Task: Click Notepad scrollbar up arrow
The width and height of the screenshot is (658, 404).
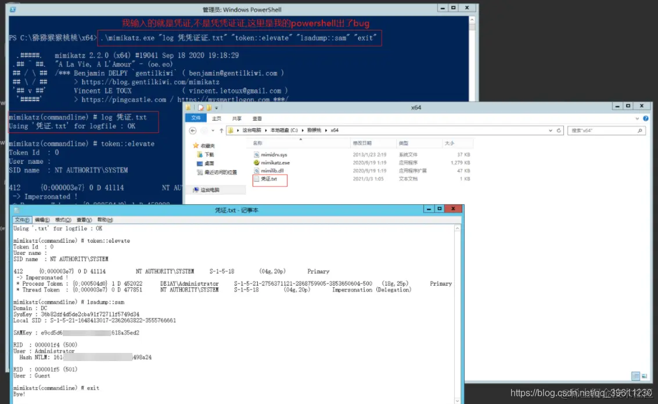Action: coord(458,229)
